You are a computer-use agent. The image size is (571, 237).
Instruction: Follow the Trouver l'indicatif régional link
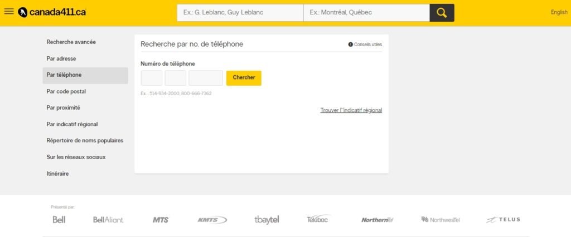[351, 110]
